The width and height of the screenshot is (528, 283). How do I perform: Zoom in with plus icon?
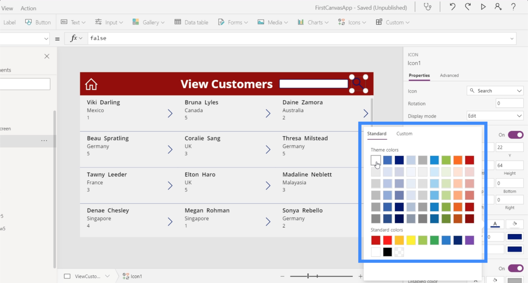360,276
